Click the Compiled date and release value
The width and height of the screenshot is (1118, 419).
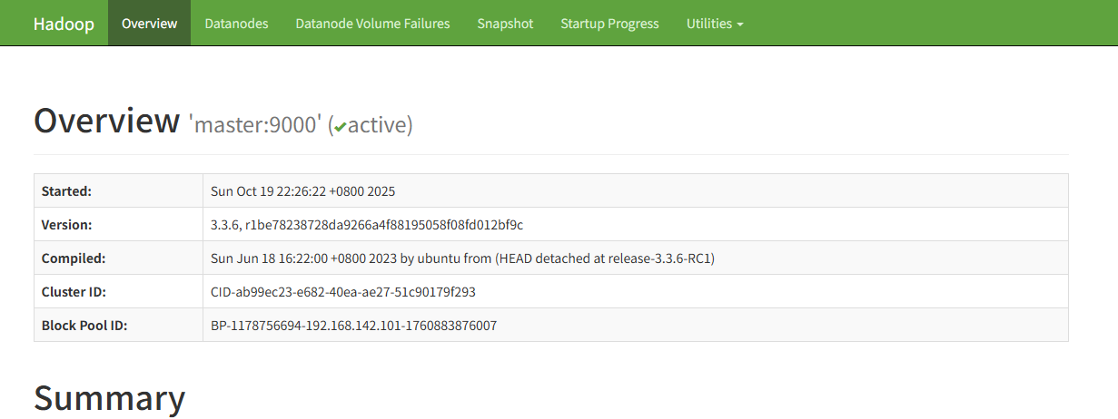pos(462,258)
